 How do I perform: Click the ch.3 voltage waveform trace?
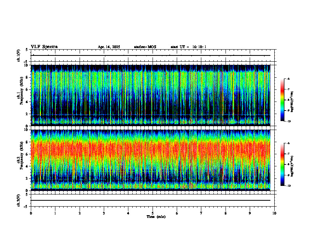click(x=151, y=200)
